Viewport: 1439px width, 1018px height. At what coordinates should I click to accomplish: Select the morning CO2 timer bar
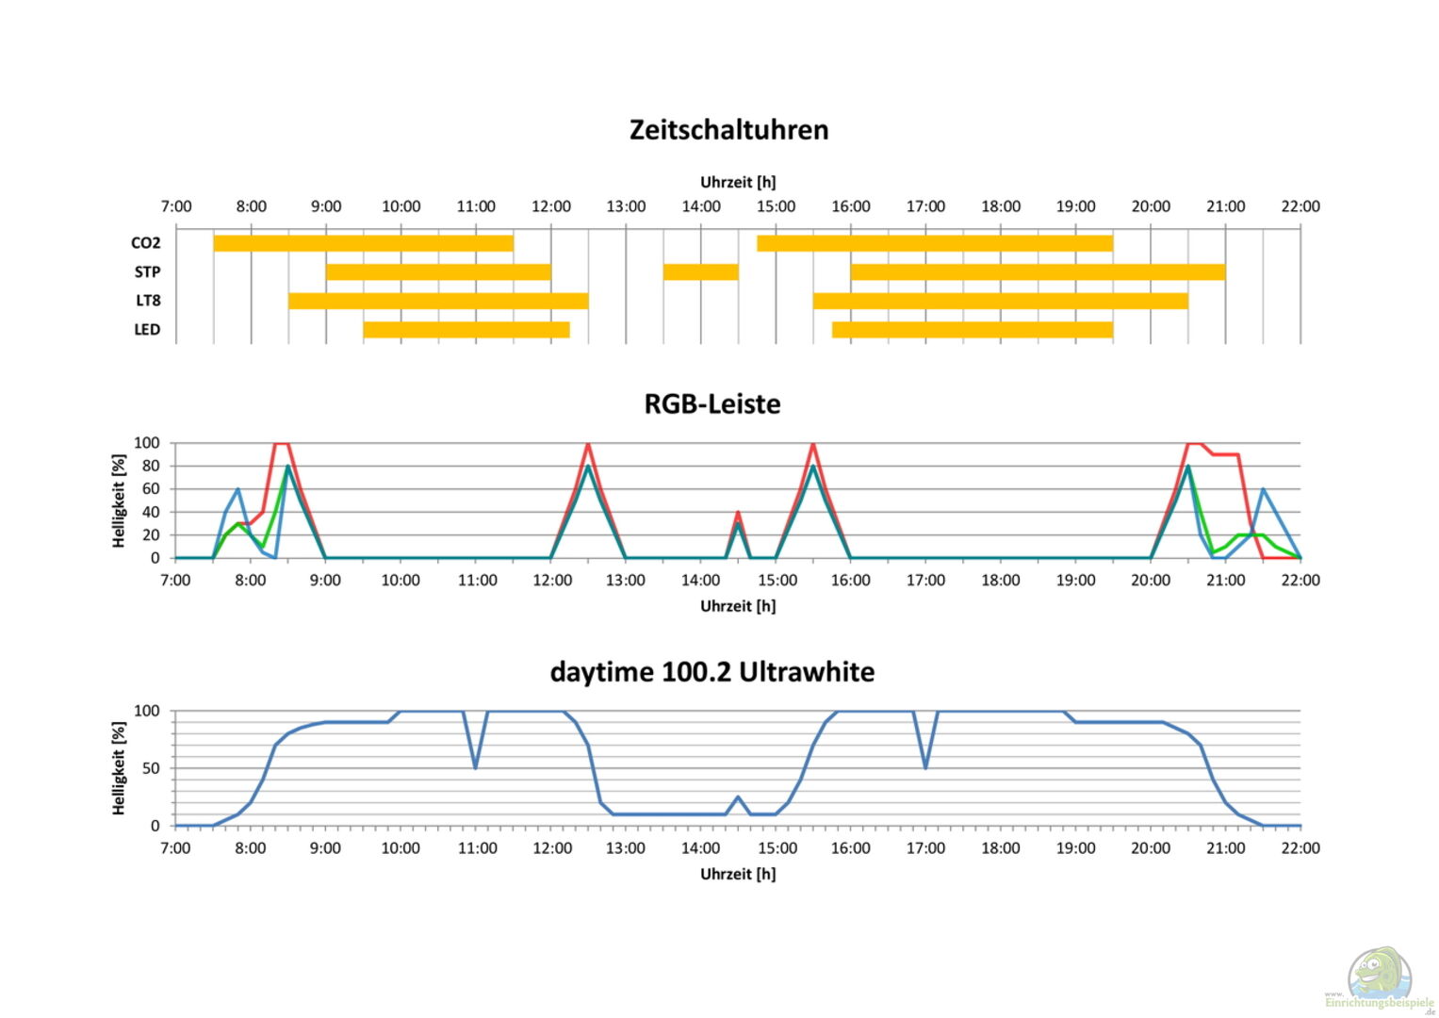(x=363, y=243)
